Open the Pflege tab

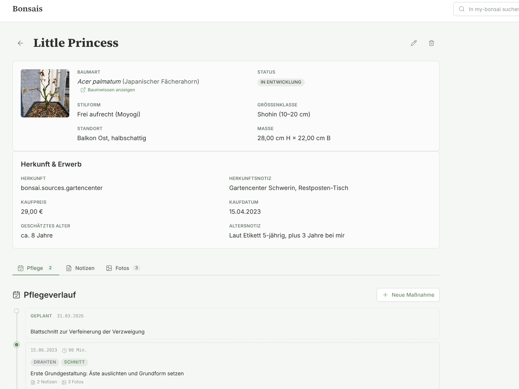tap(35, 268)
